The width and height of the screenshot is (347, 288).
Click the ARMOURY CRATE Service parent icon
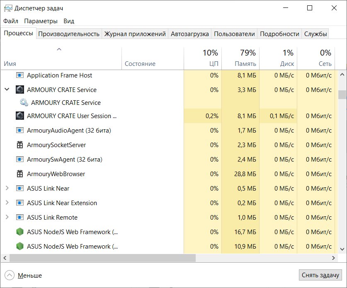click(20, 90)
